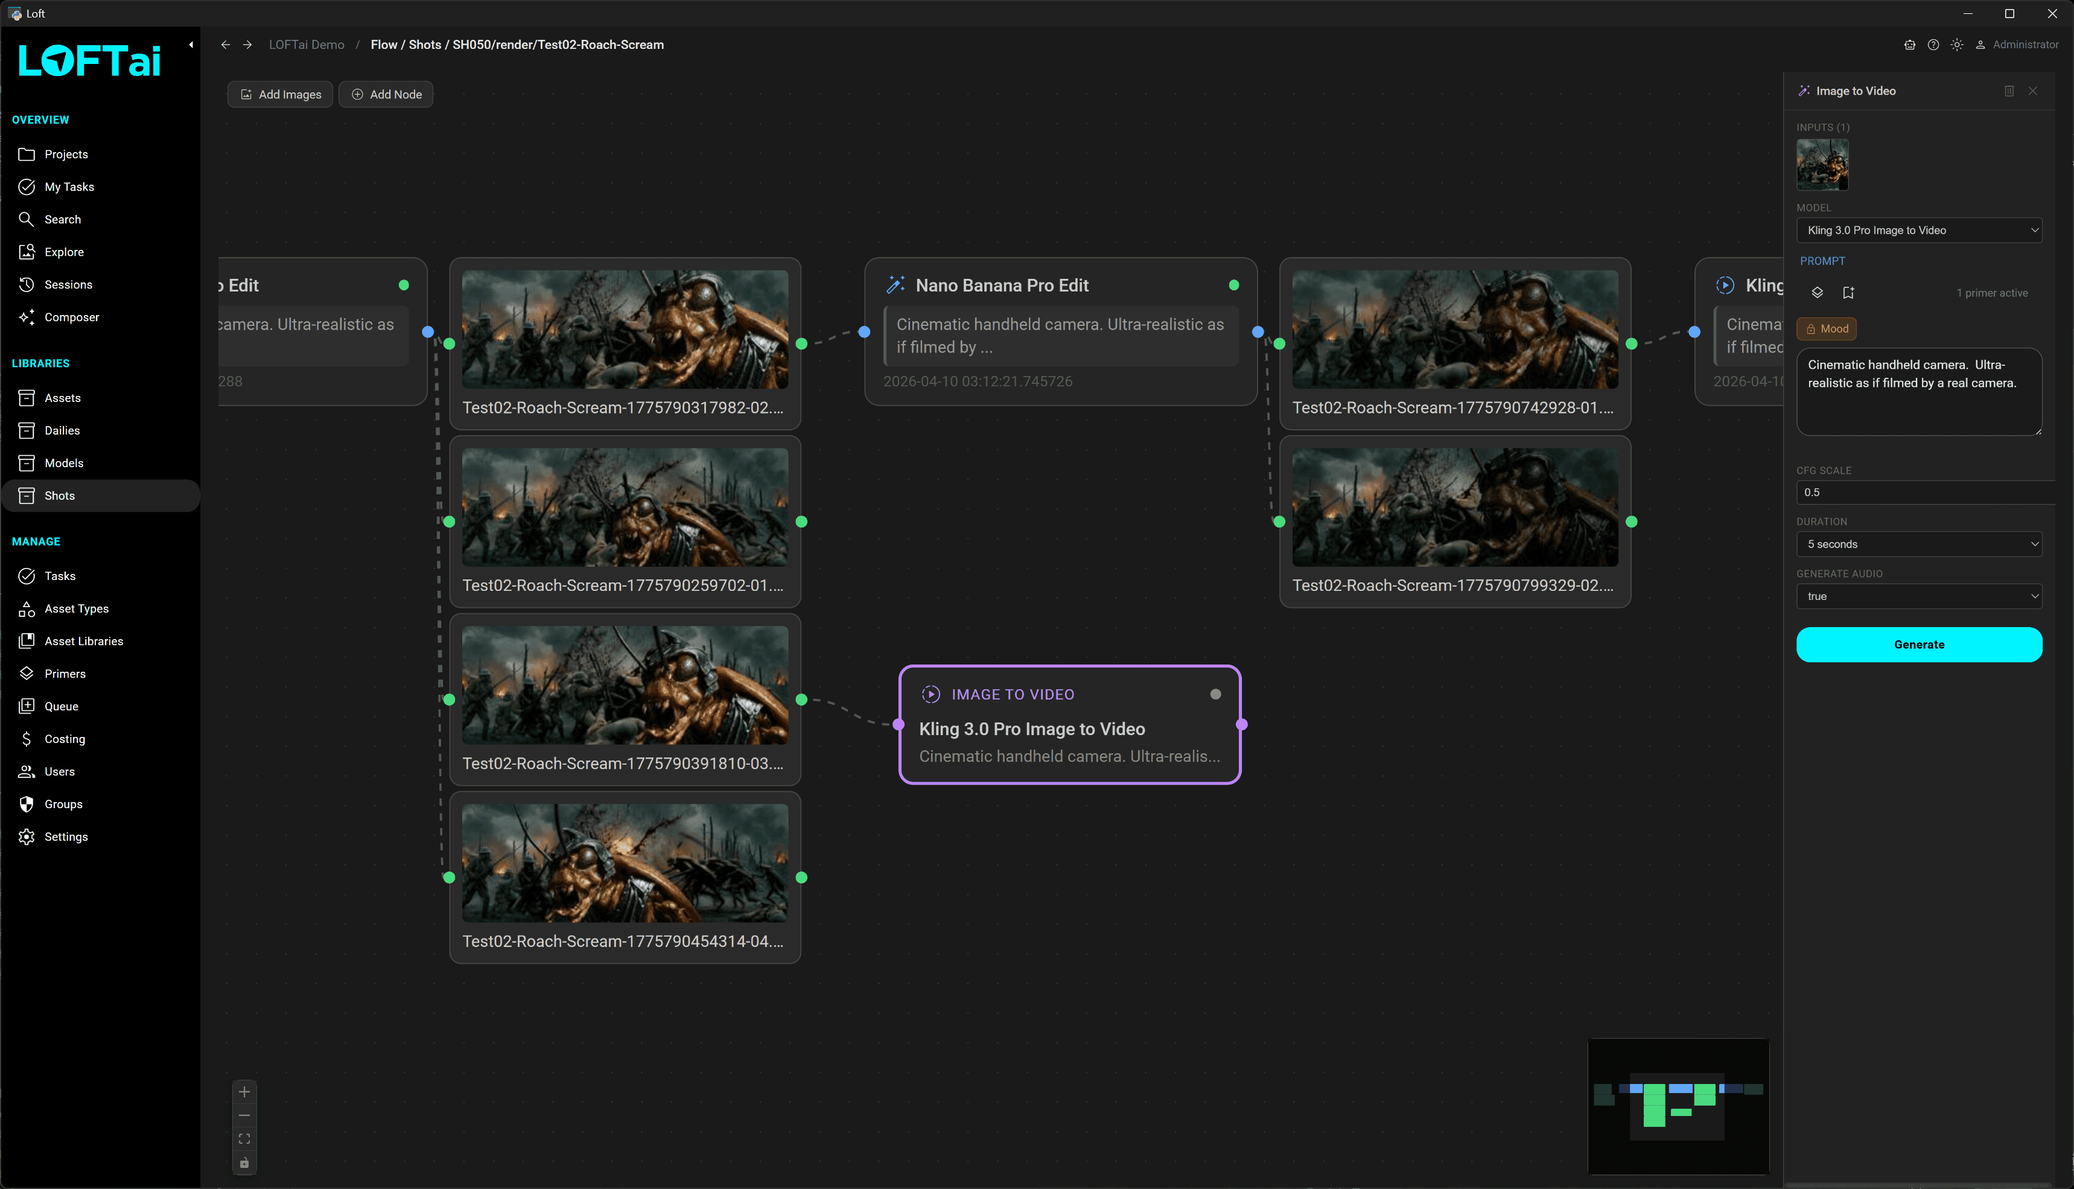Open the Duration dropdown showing 5 seconds
Image resolution: width=2074 pixels, height=1189 pixels.
pos(1918,544)
